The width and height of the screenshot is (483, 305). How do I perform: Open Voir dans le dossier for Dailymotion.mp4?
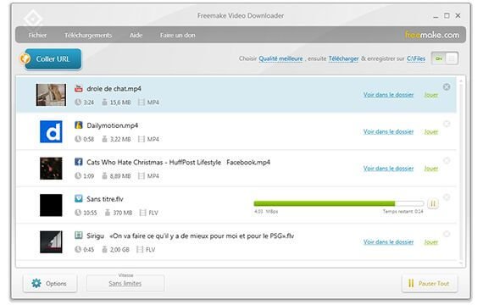(x=388, y=131)
